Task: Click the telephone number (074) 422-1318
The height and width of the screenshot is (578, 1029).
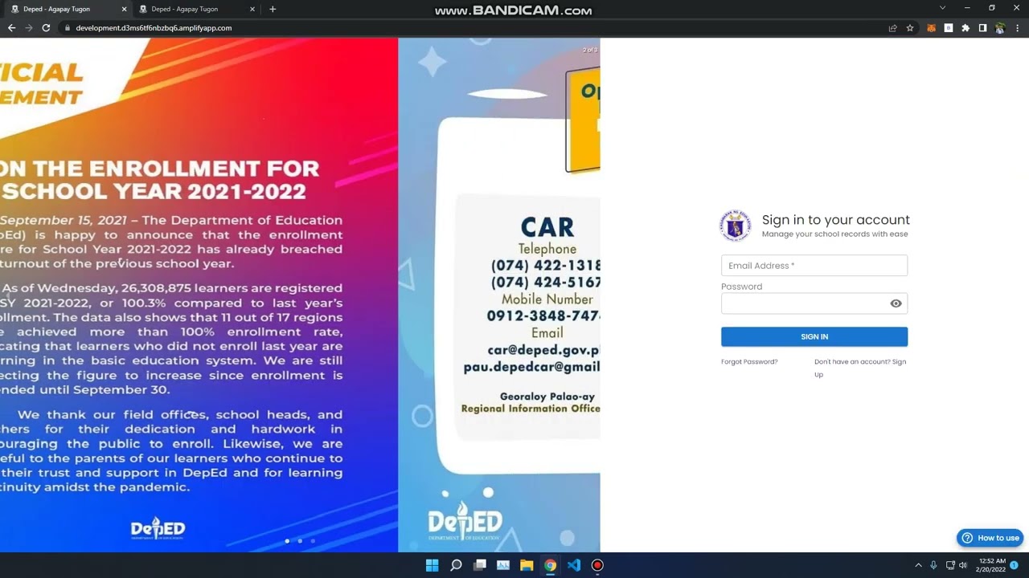Action: (546, 266)
